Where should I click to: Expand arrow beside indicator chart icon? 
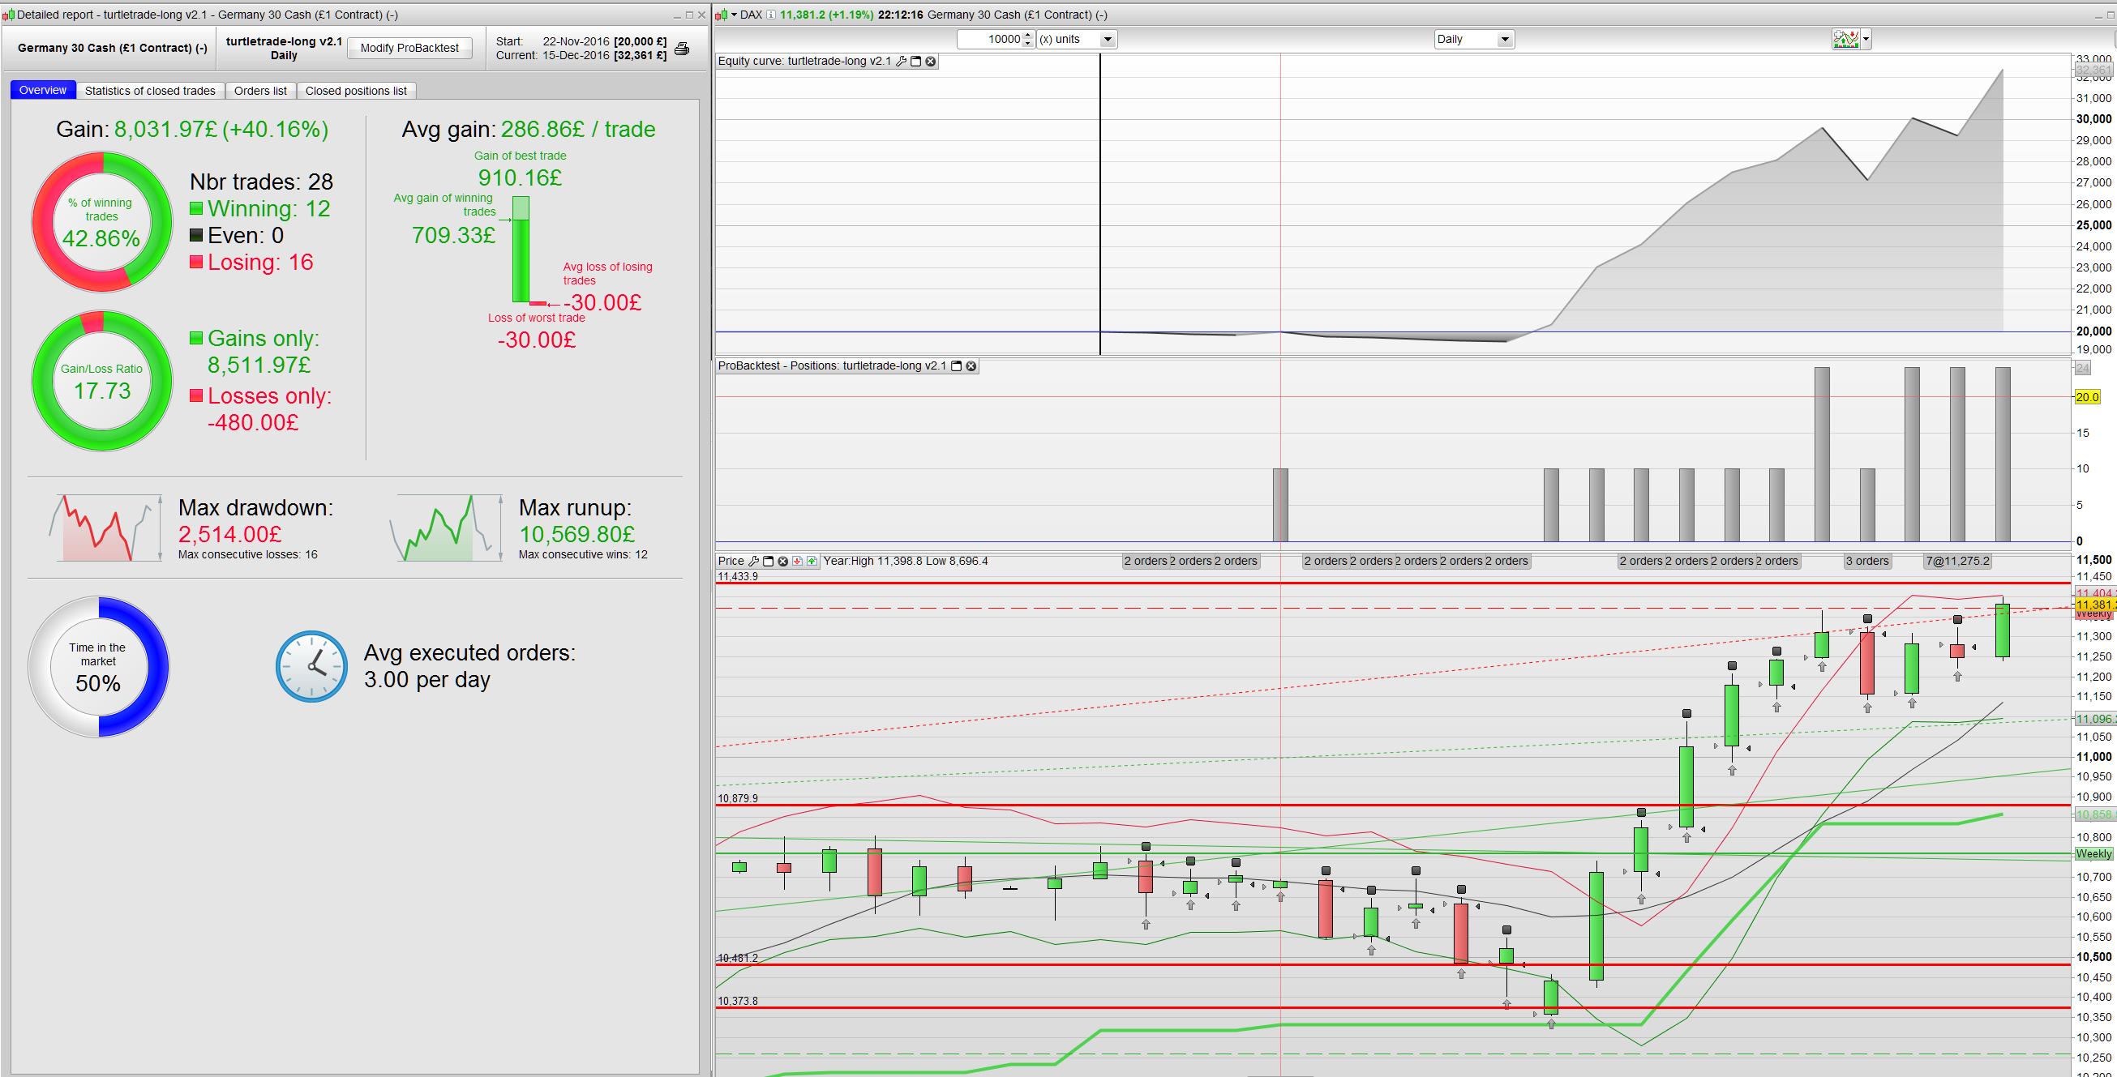pos(1866,39)
